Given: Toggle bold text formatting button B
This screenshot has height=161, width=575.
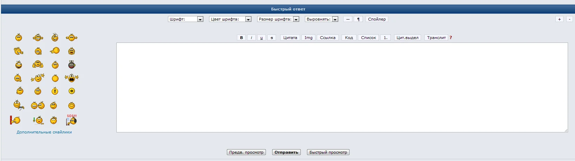Looking at the screenshot, I should click(x=242, y=38).
